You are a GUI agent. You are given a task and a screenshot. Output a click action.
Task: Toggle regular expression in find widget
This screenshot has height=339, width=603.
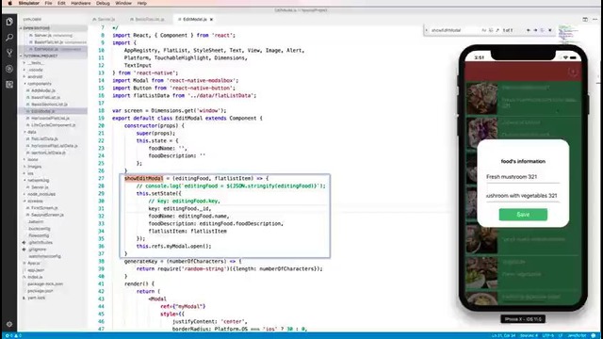[x=497, y=30]
